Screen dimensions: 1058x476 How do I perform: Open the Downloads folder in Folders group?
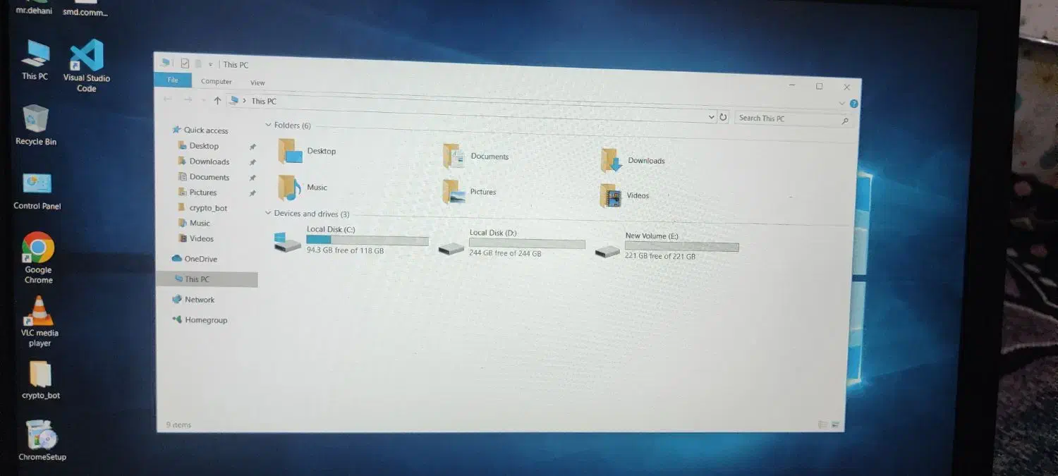click(633, 160)
